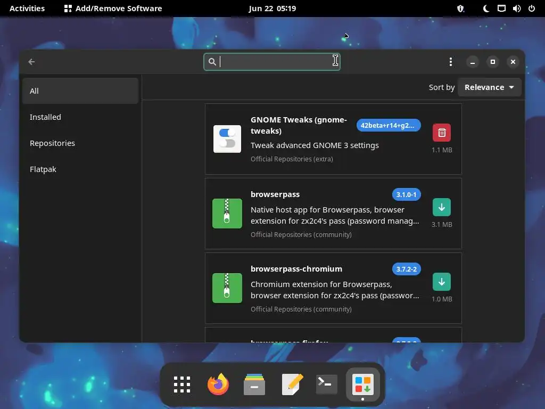The height and width of the screenshot is (409, 545).
Task: Click 'Official Repositories (extra)' label
Action: (x=292, y=159)
